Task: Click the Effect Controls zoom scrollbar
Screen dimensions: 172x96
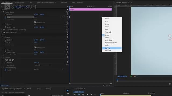Action: (x=90, y=83)
